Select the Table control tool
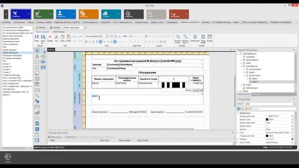This screenshot has width=299, height=168. point(37,84)
